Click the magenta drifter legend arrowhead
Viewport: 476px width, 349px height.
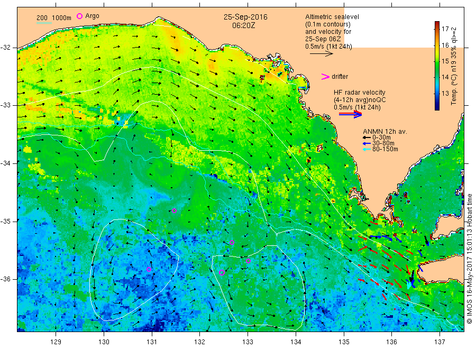(325, 77)
